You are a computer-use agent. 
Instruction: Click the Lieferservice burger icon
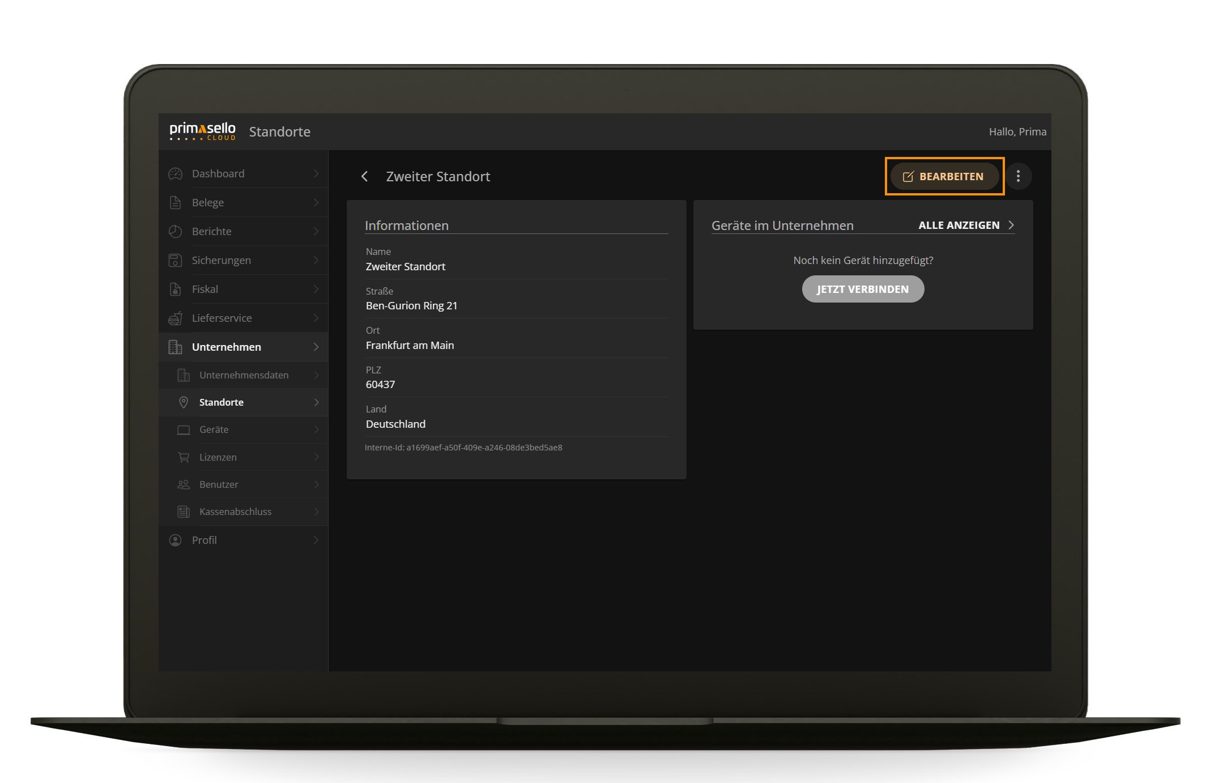(176, 318)
